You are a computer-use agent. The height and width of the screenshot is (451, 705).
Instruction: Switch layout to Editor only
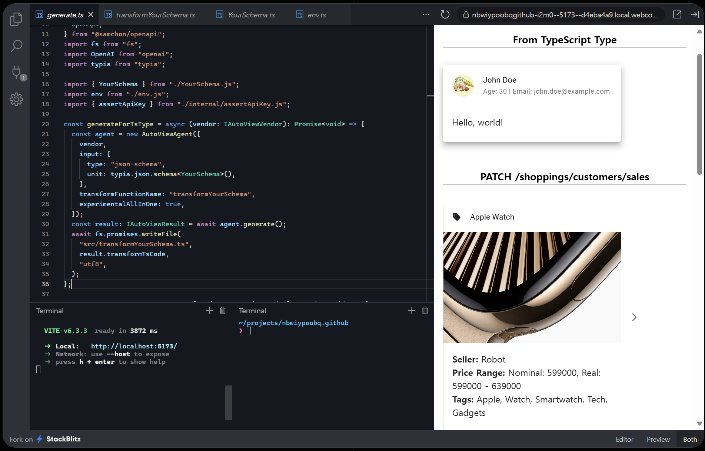[624, 439]
